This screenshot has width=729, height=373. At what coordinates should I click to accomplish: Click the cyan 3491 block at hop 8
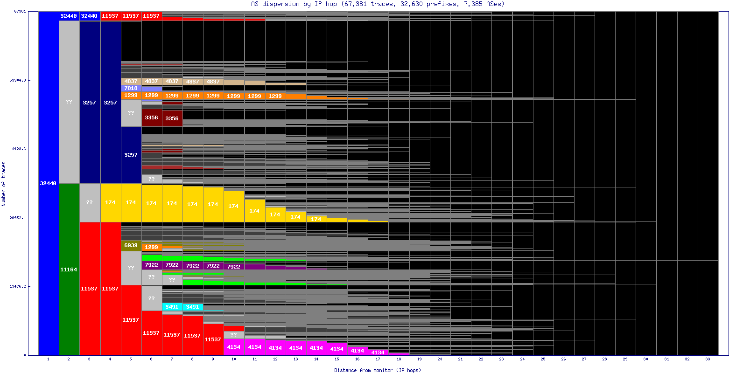193,307
